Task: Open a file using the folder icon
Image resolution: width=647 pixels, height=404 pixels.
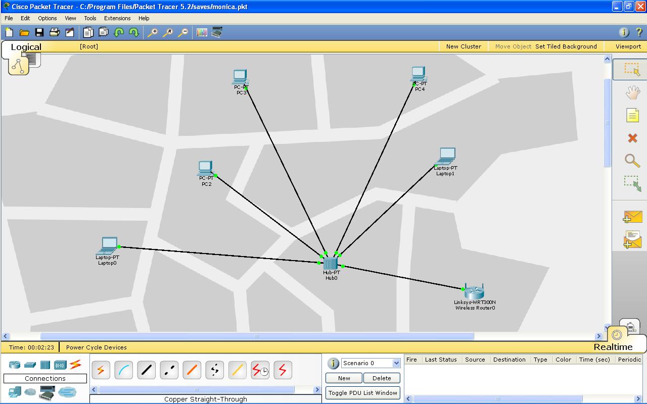Action: pos(24,32)
